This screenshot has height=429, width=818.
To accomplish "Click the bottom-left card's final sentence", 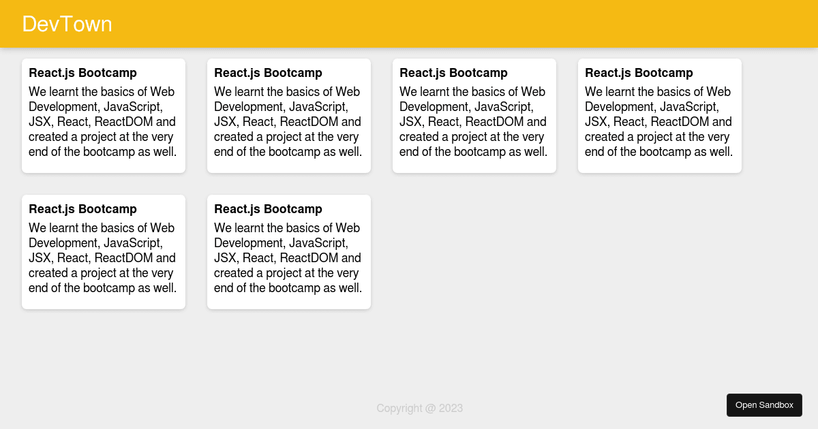I will (102, 287).
